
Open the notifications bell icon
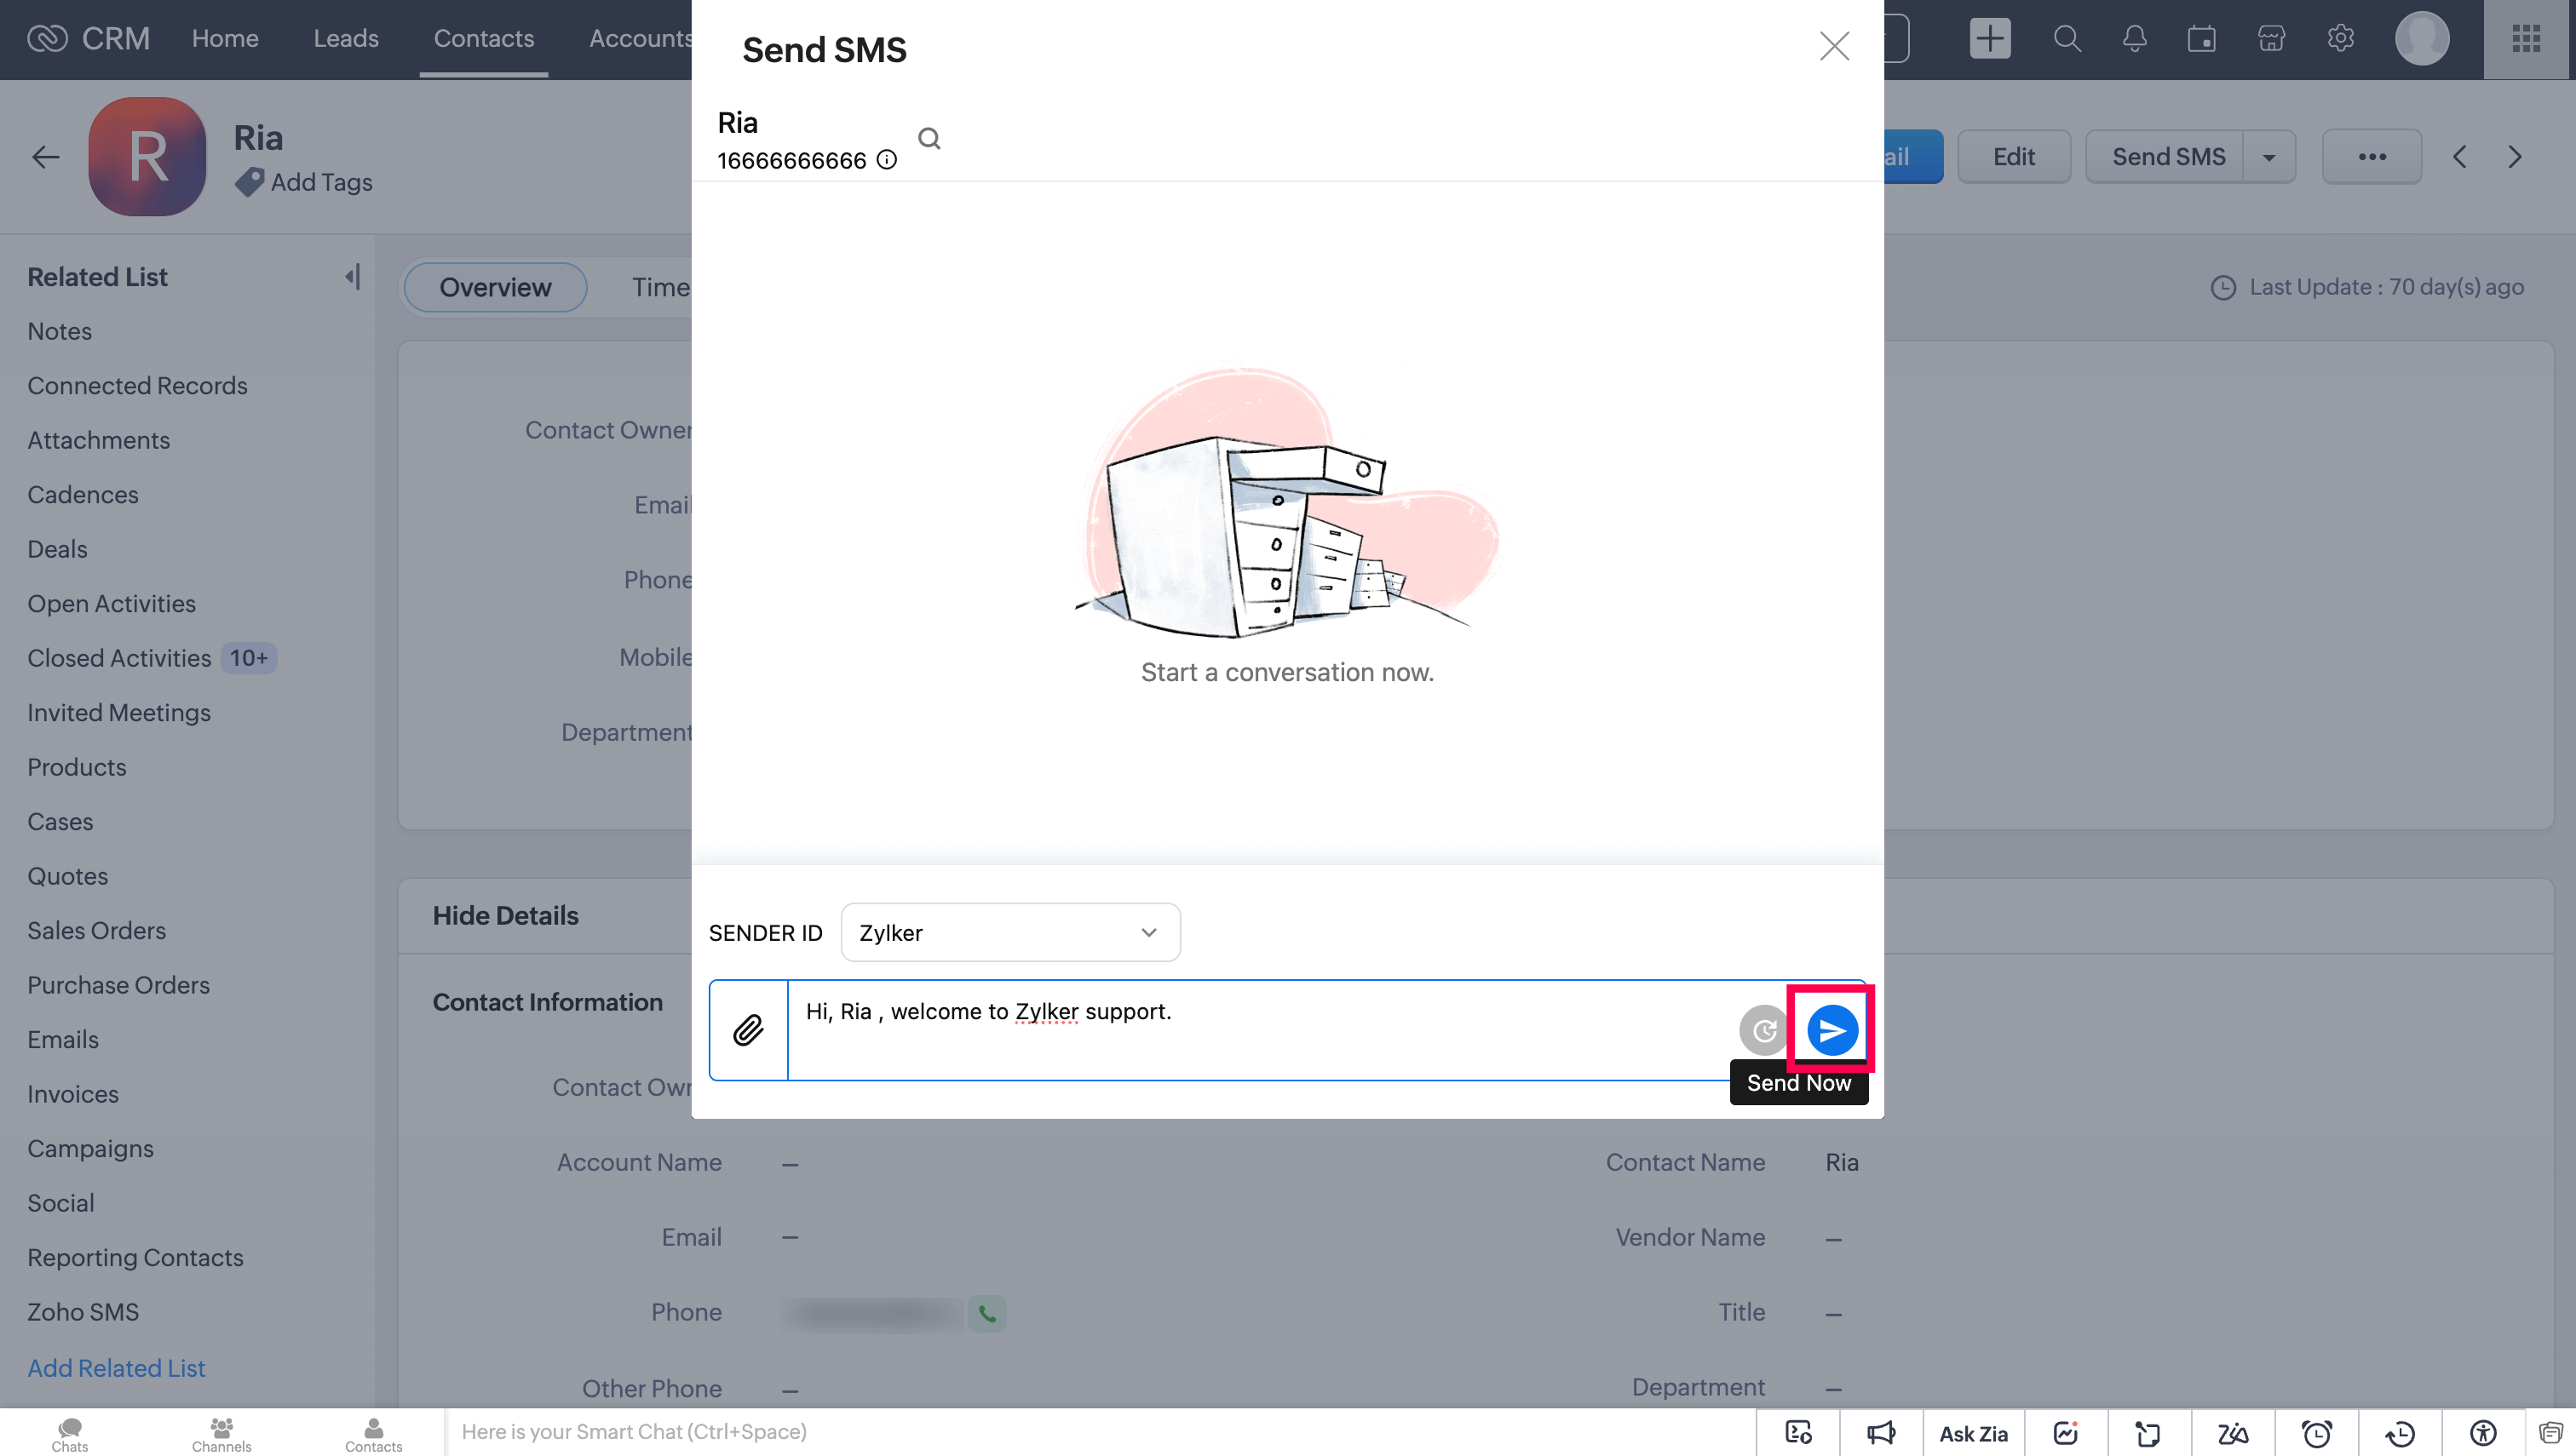point(2134,39)
